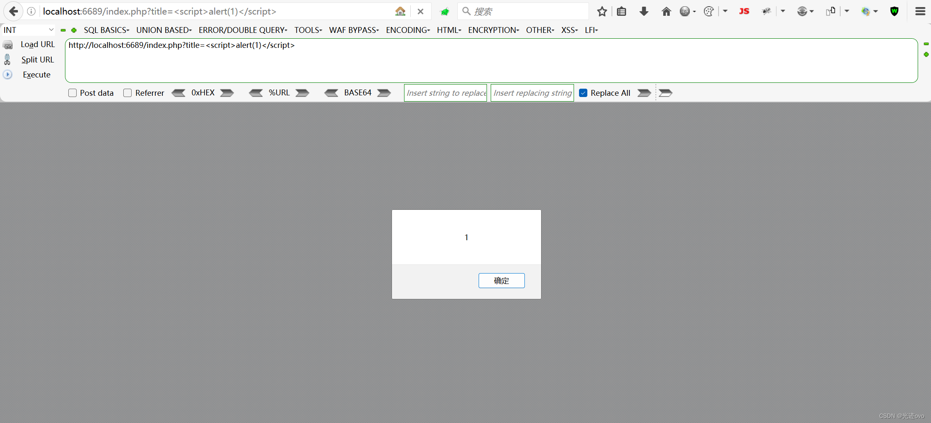This screenshot has width=931, height=423.
Task: Open the ENCRYPTION menu
Action: point(494,30)
